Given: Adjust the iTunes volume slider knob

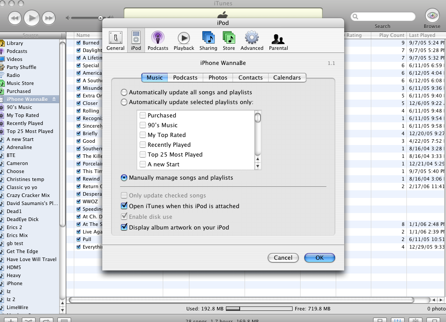Looking at the screenshot, I should tap(100, 18).
